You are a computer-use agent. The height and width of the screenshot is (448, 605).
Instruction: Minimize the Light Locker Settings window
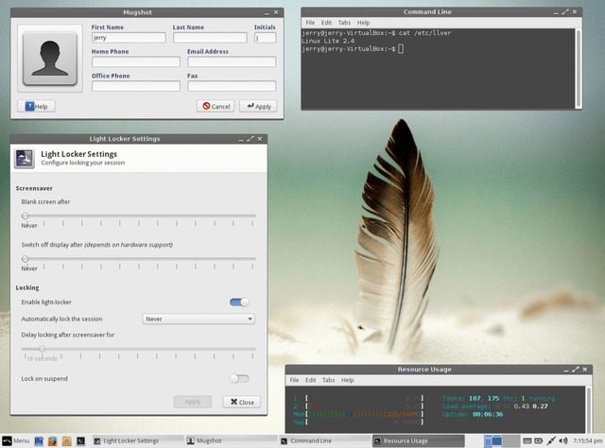tap(241, 139)
